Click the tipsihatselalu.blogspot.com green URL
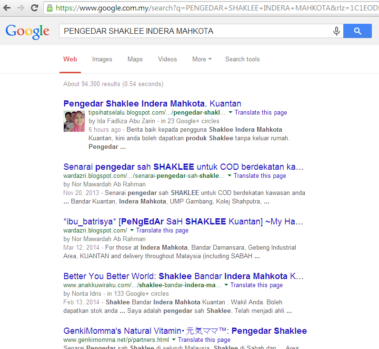Image resolution: width=379 pixels, height=349 pixels. (x=157, y=113)
